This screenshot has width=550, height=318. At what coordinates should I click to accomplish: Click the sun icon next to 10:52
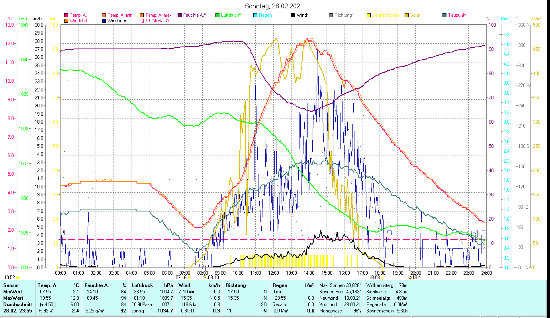coord(18,277)
